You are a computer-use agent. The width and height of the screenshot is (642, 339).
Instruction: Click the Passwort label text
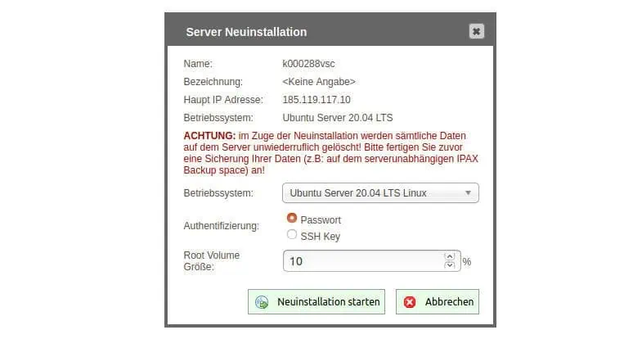pyautogui.click(x=321, y=220)
